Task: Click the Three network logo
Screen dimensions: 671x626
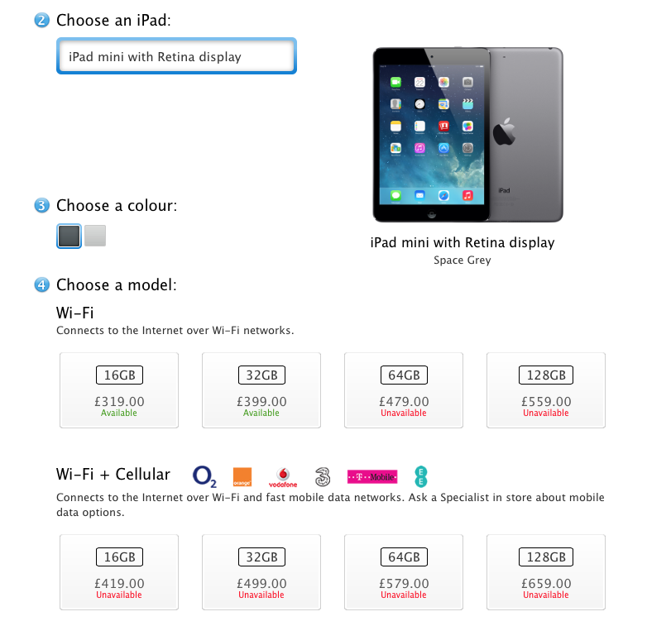Action: (323, 477)
